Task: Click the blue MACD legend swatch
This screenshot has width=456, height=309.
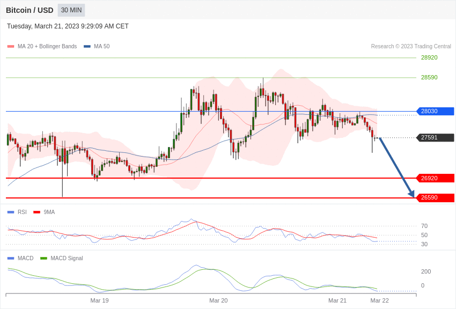Action: tap(11, 258)
